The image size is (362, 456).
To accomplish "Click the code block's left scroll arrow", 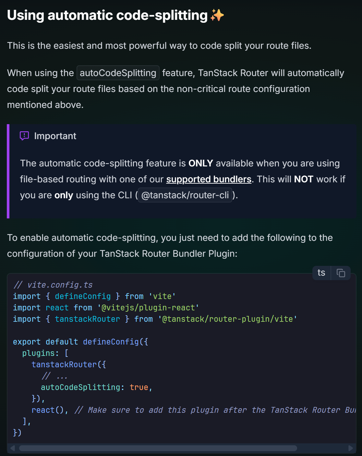I will coord(13,449).
